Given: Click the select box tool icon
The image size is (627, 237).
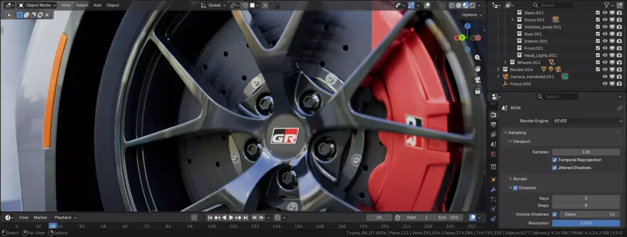Looking at the screenshot, I should point(9,15).
